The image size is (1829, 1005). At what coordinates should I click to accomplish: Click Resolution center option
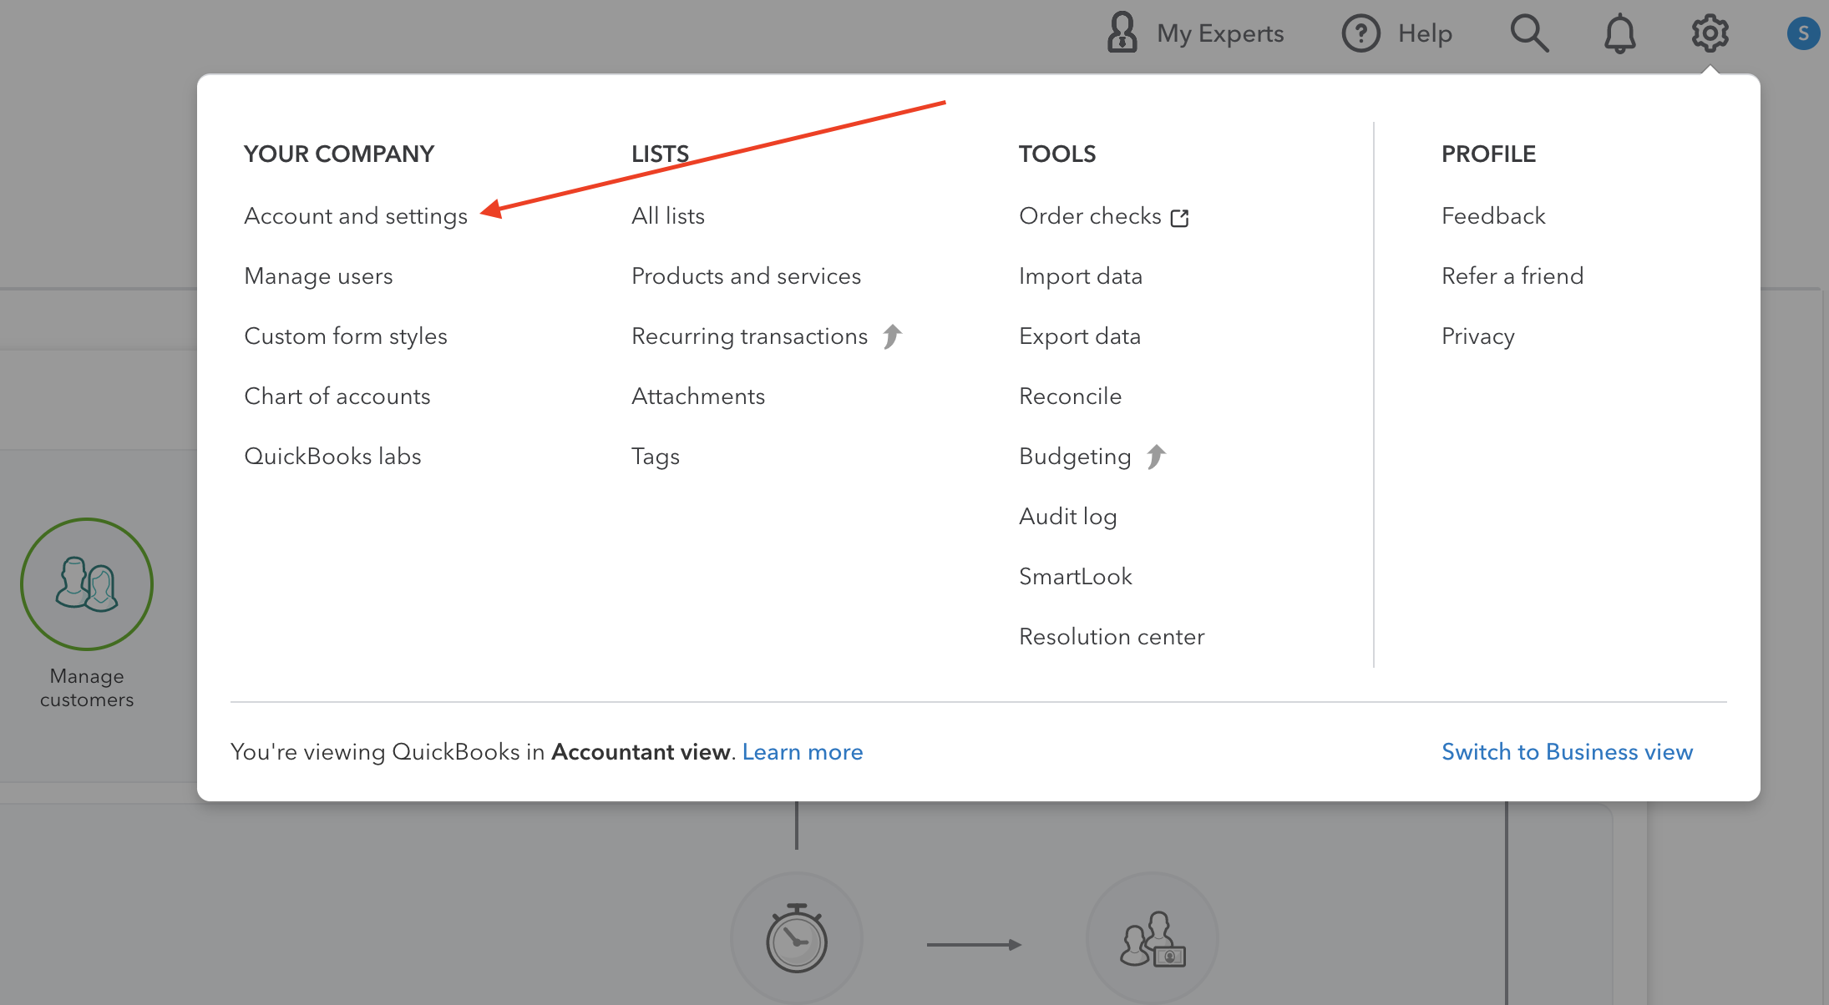1111,636
